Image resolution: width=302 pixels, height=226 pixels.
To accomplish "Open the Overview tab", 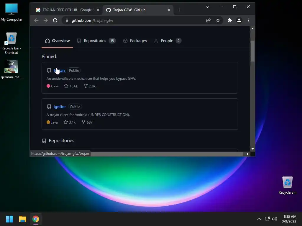I will [x=58, y=41].
